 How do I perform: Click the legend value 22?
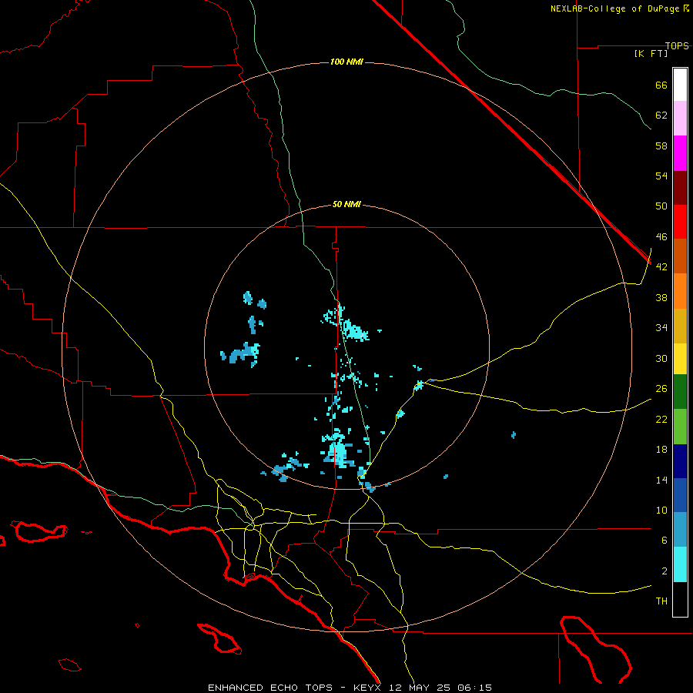pyautogui.click(x=661, y=419)
